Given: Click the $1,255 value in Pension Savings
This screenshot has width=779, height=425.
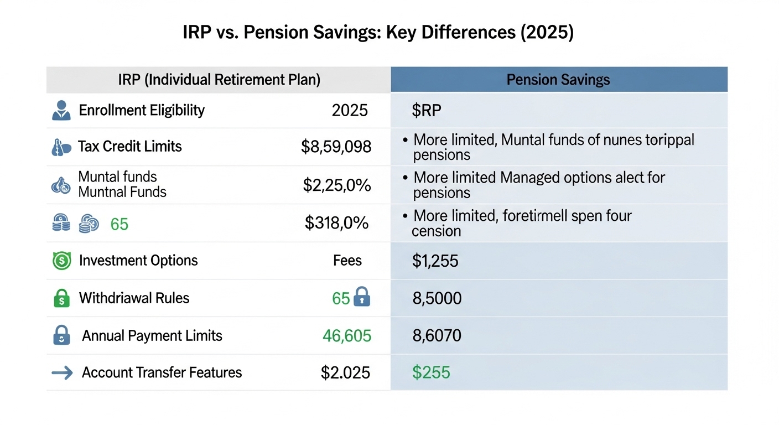Looking at the screenshot, I should [435, 261].
